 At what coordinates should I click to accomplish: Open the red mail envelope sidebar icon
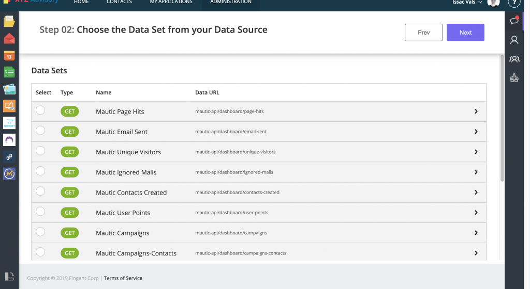pyautogui.click(x=9, y=38)
